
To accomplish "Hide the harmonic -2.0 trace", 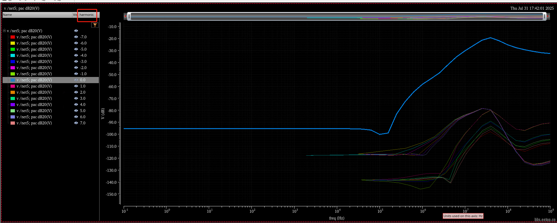I will click(x=76, y=68).
